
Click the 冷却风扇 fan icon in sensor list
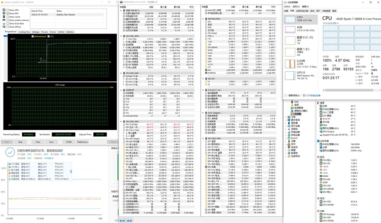(x=318, y=141)
